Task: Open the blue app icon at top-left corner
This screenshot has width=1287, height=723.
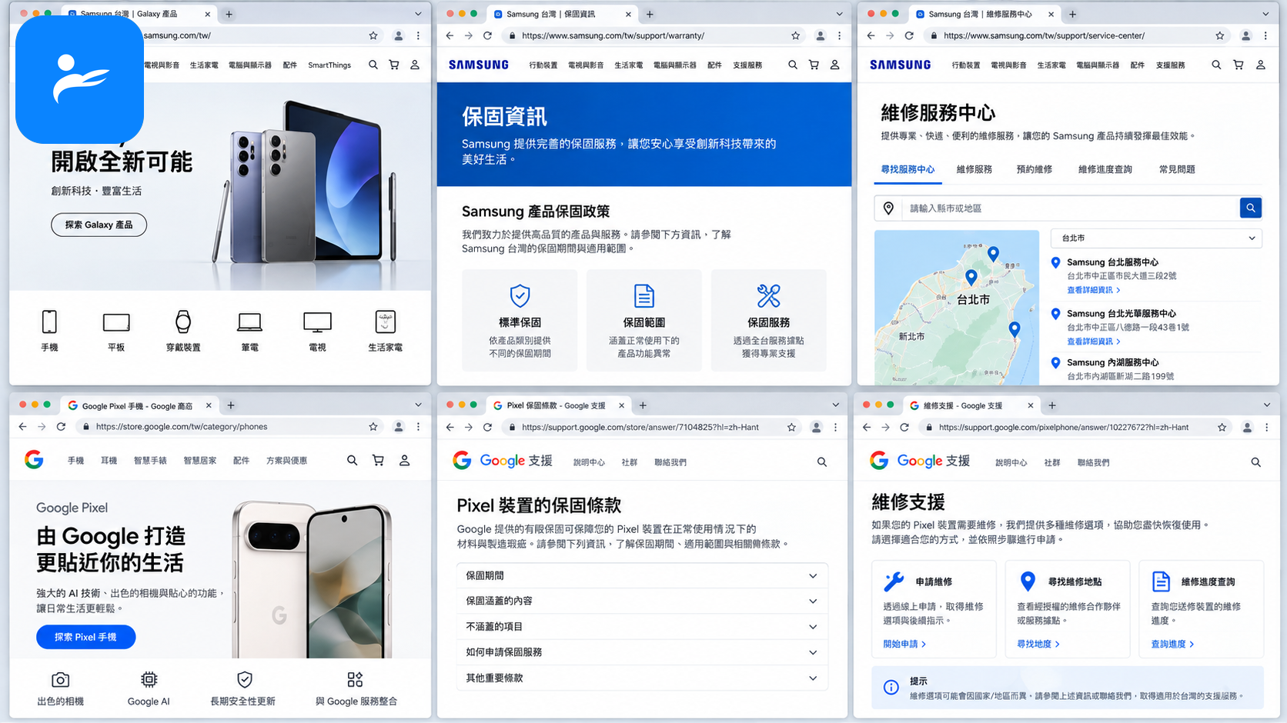Action: 79,79
